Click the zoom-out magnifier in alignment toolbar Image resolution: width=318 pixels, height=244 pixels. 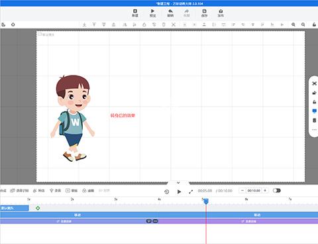click(x=303, y=25)
